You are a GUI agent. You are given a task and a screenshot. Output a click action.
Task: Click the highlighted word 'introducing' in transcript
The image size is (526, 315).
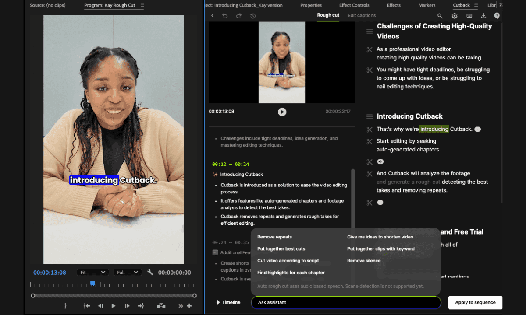tap(434, 129)
